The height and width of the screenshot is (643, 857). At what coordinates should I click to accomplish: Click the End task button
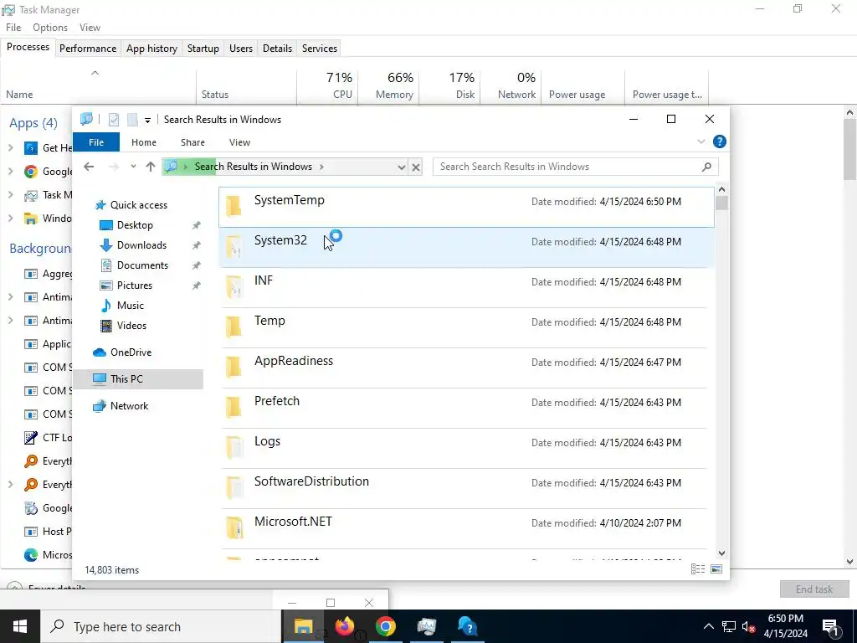point(813,589)
